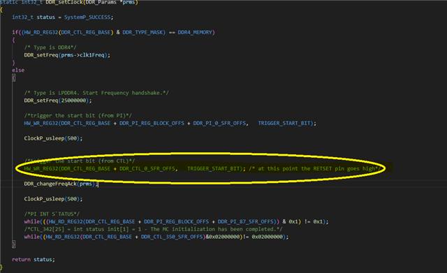Click DDR4_MEMORY in the if condition
The width and height of the screenshot is (447, 273).
[195, 32]
